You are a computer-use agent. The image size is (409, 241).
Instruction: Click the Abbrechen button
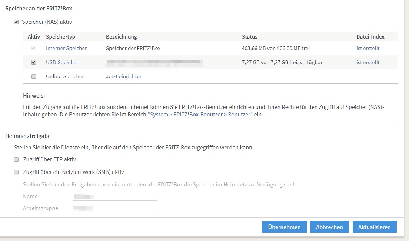click(329, 227)
